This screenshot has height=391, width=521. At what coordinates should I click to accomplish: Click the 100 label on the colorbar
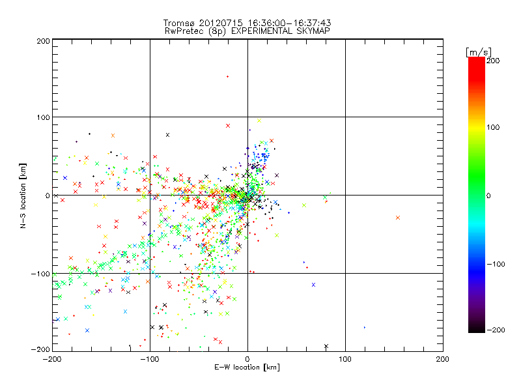[493, 127]
